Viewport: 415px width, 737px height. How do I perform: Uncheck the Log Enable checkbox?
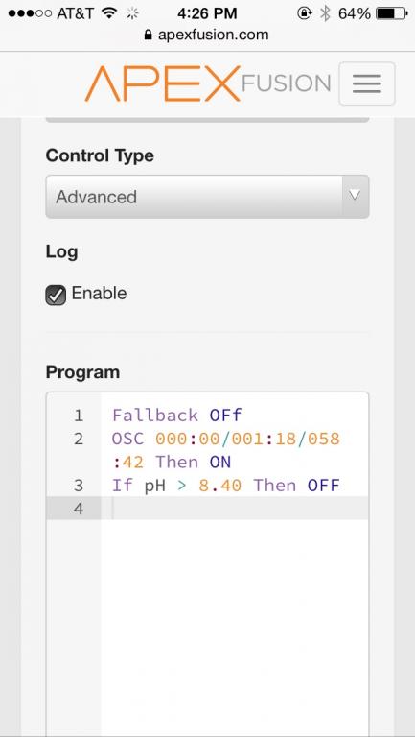56,296
